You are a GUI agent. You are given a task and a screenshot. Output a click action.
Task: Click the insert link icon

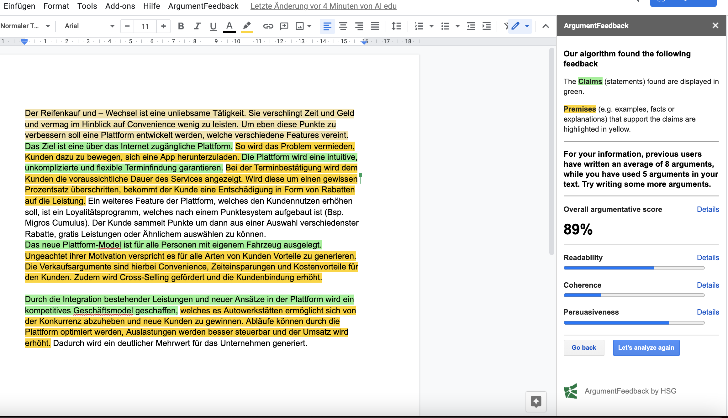tap(268, 26)
